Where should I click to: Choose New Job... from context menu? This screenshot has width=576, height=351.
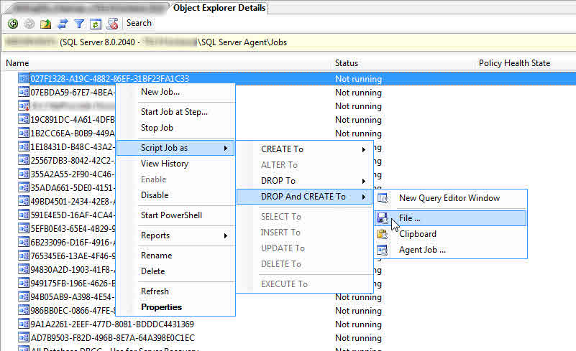click(160, 92)
